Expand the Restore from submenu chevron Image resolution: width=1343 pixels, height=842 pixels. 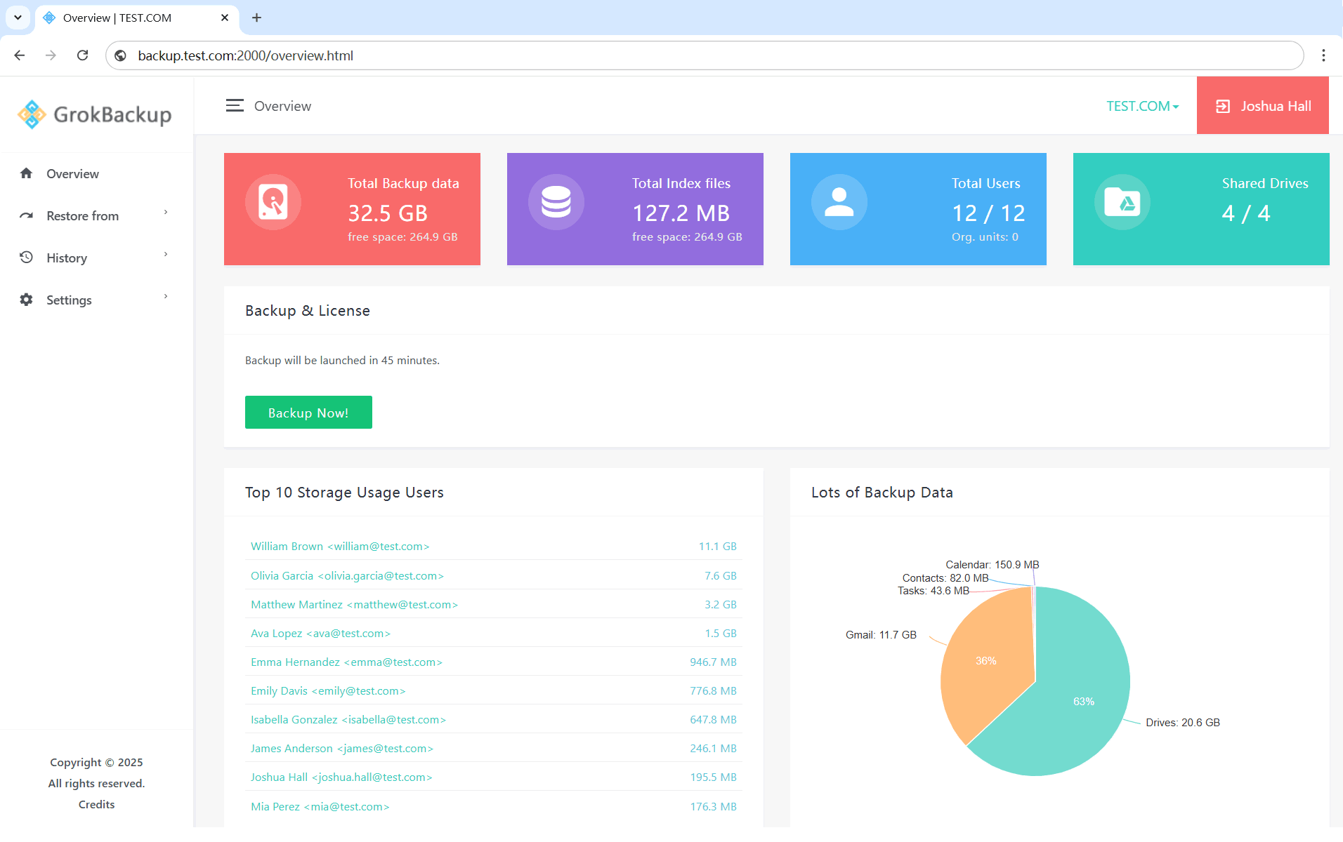166,212
